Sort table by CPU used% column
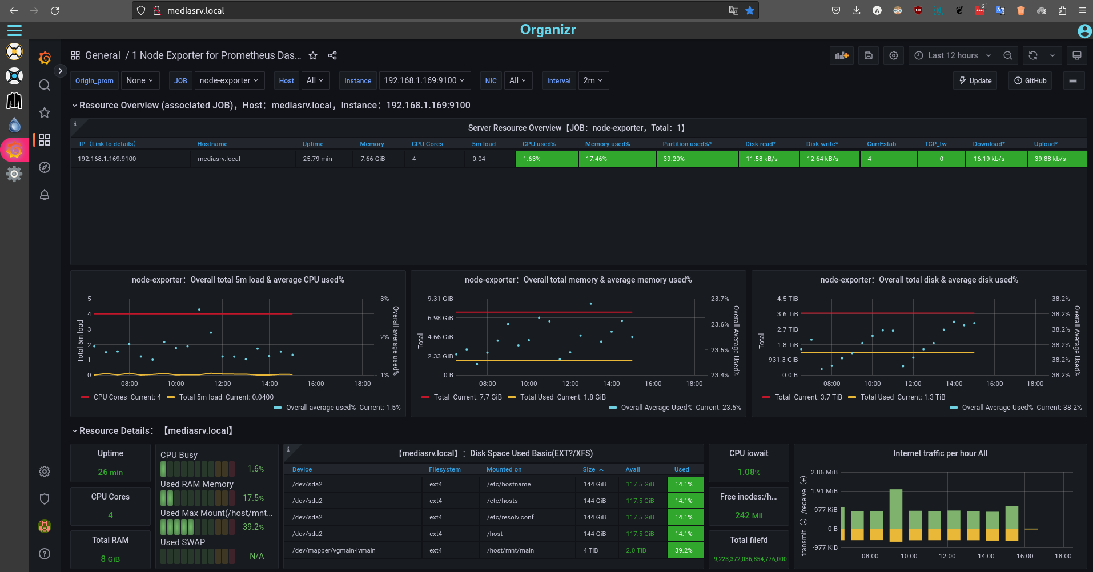This screenshot has width=1093, height=572. (x=539, y=144)
